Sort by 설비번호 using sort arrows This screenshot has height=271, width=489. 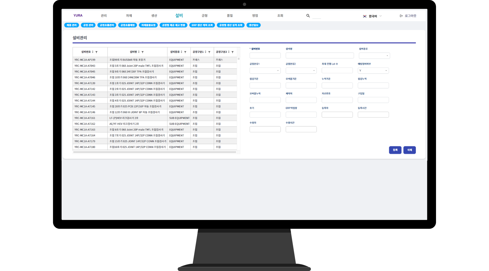pyautogui.click(x=93, y=52)
